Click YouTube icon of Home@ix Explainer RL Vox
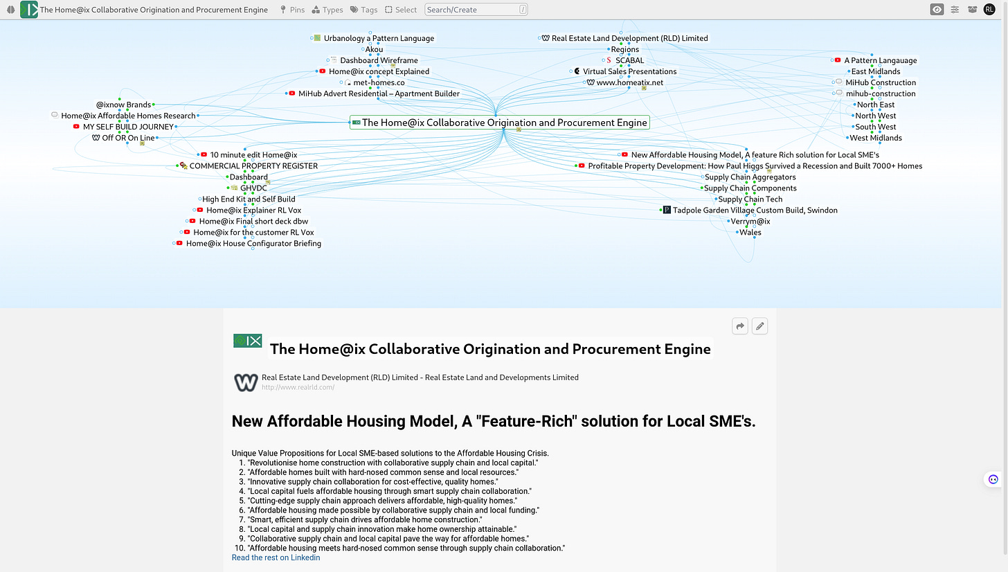The width and height of the screenshot is (1008, 572). pos(200,210)
